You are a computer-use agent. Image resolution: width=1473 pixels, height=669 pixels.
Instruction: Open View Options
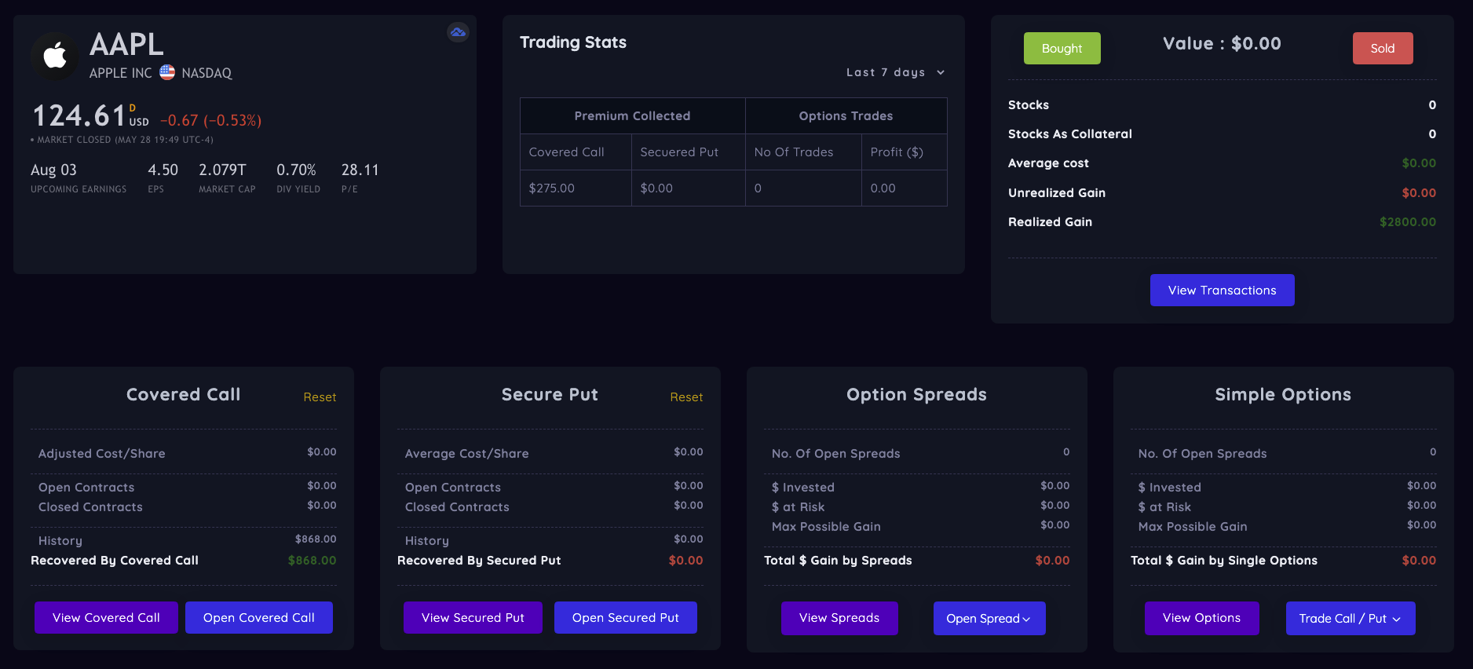[1202, 618]
